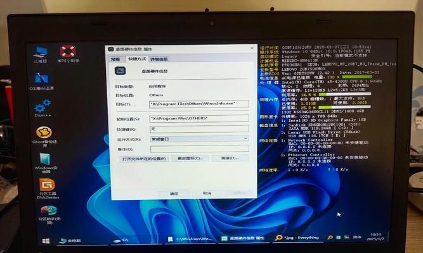Click the Windows 10 64Bit OS line
The height and width of the screenshot is (253, 423).
point(326,51)
